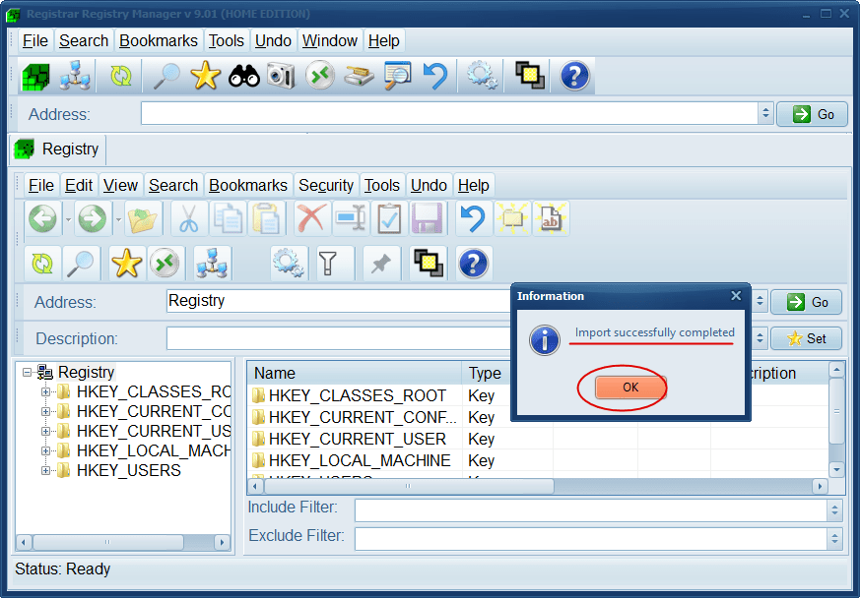Click the network computers icon in top toolbar
860x598 pixels.
(75, 76)
